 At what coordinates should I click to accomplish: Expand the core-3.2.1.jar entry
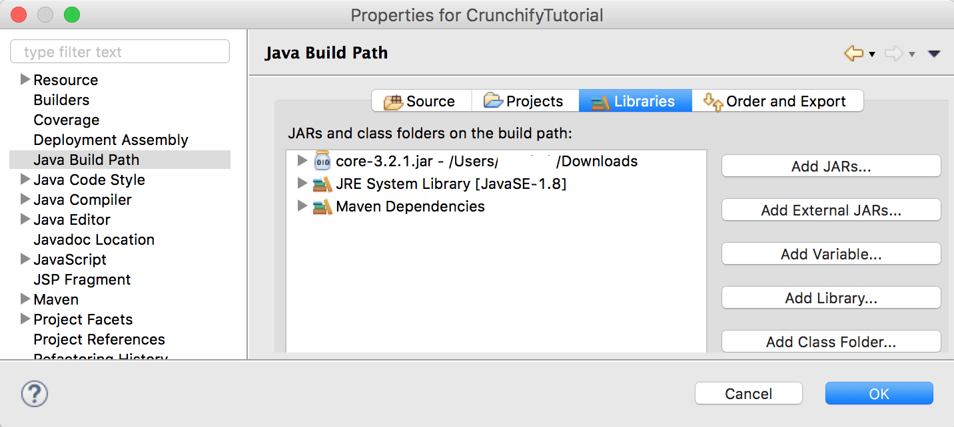302,161
